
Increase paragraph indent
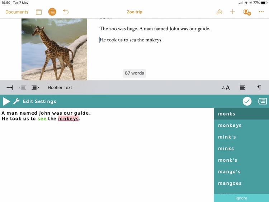35,88
